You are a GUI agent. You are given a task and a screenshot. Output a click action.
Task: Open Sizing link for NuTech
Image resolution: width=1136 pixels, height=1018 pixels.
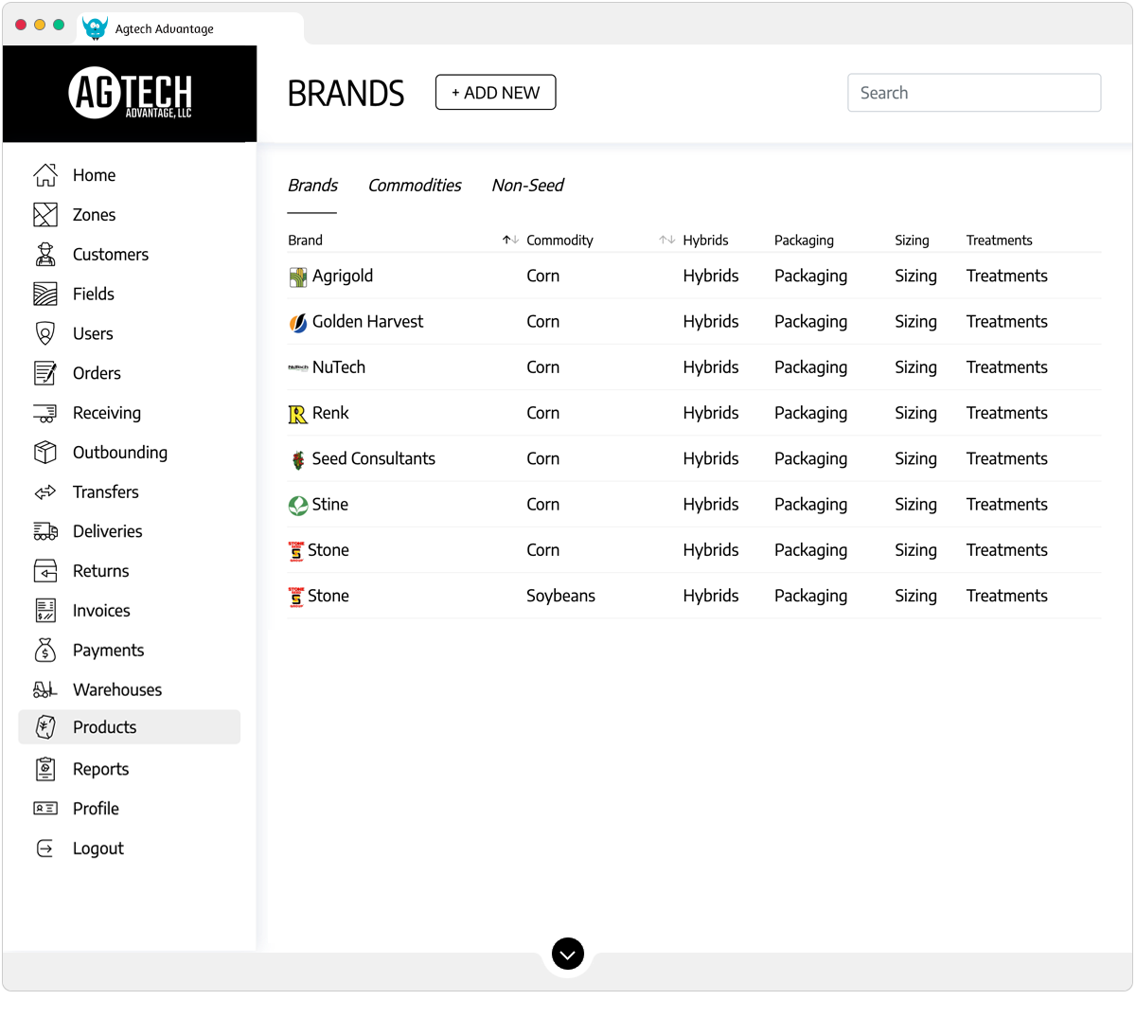[x=915, y=367]
